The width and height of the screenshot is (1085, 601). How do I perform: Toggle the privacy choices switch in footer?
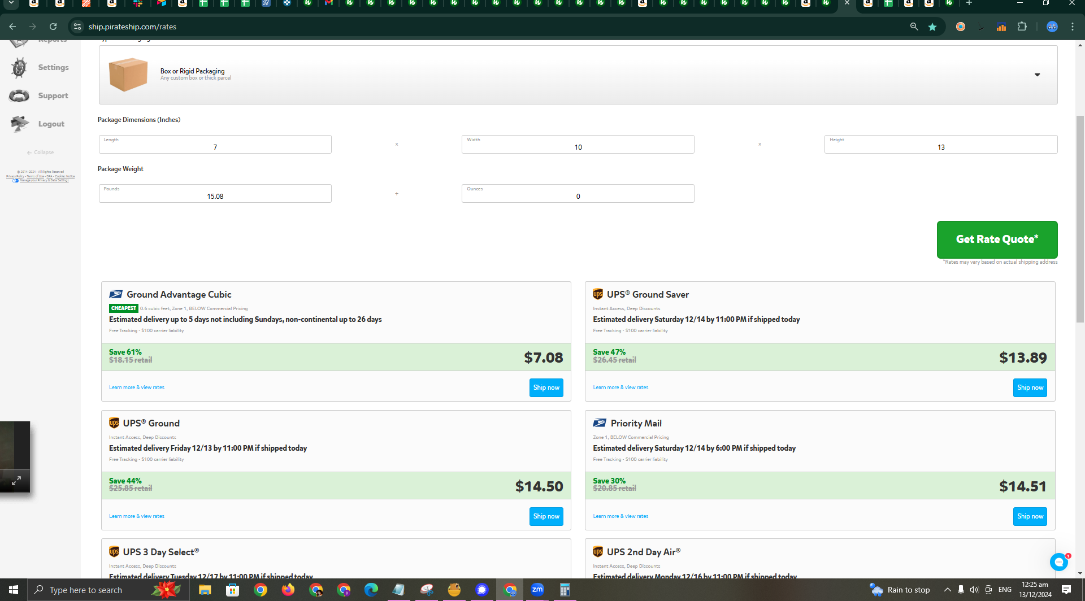click(x=16, y=180)
